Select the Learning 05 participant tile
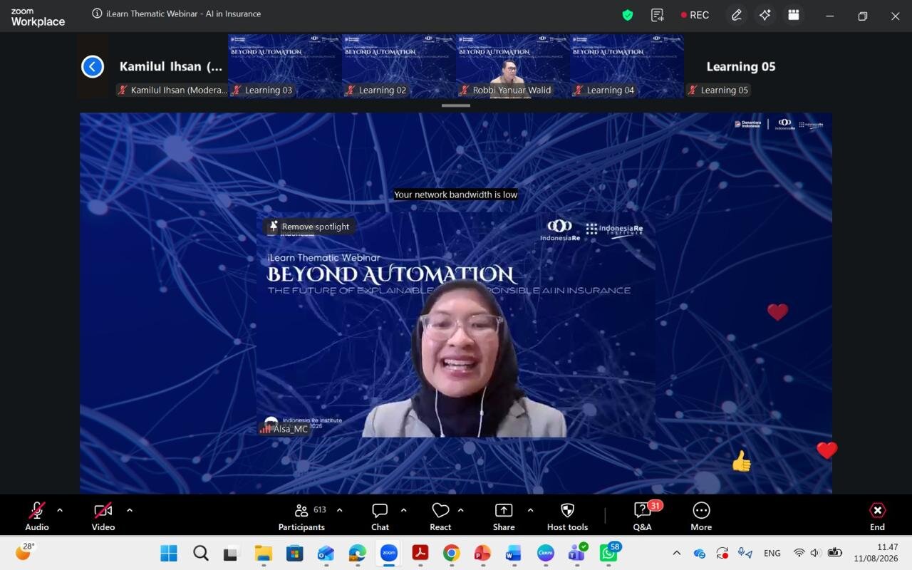 coord(741,66)
